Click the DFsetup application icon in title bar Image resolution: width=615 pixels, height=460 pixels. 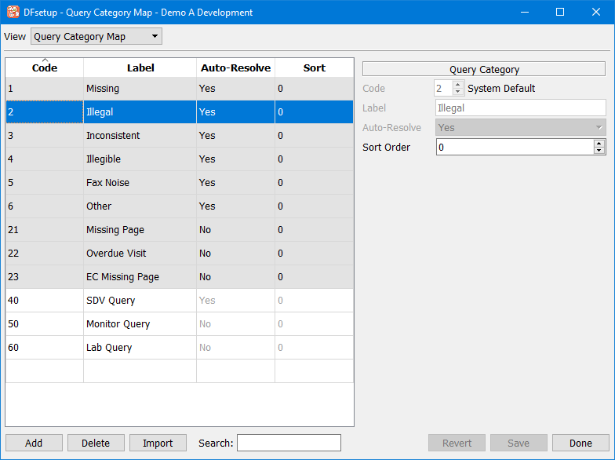(x=13, y=12)
